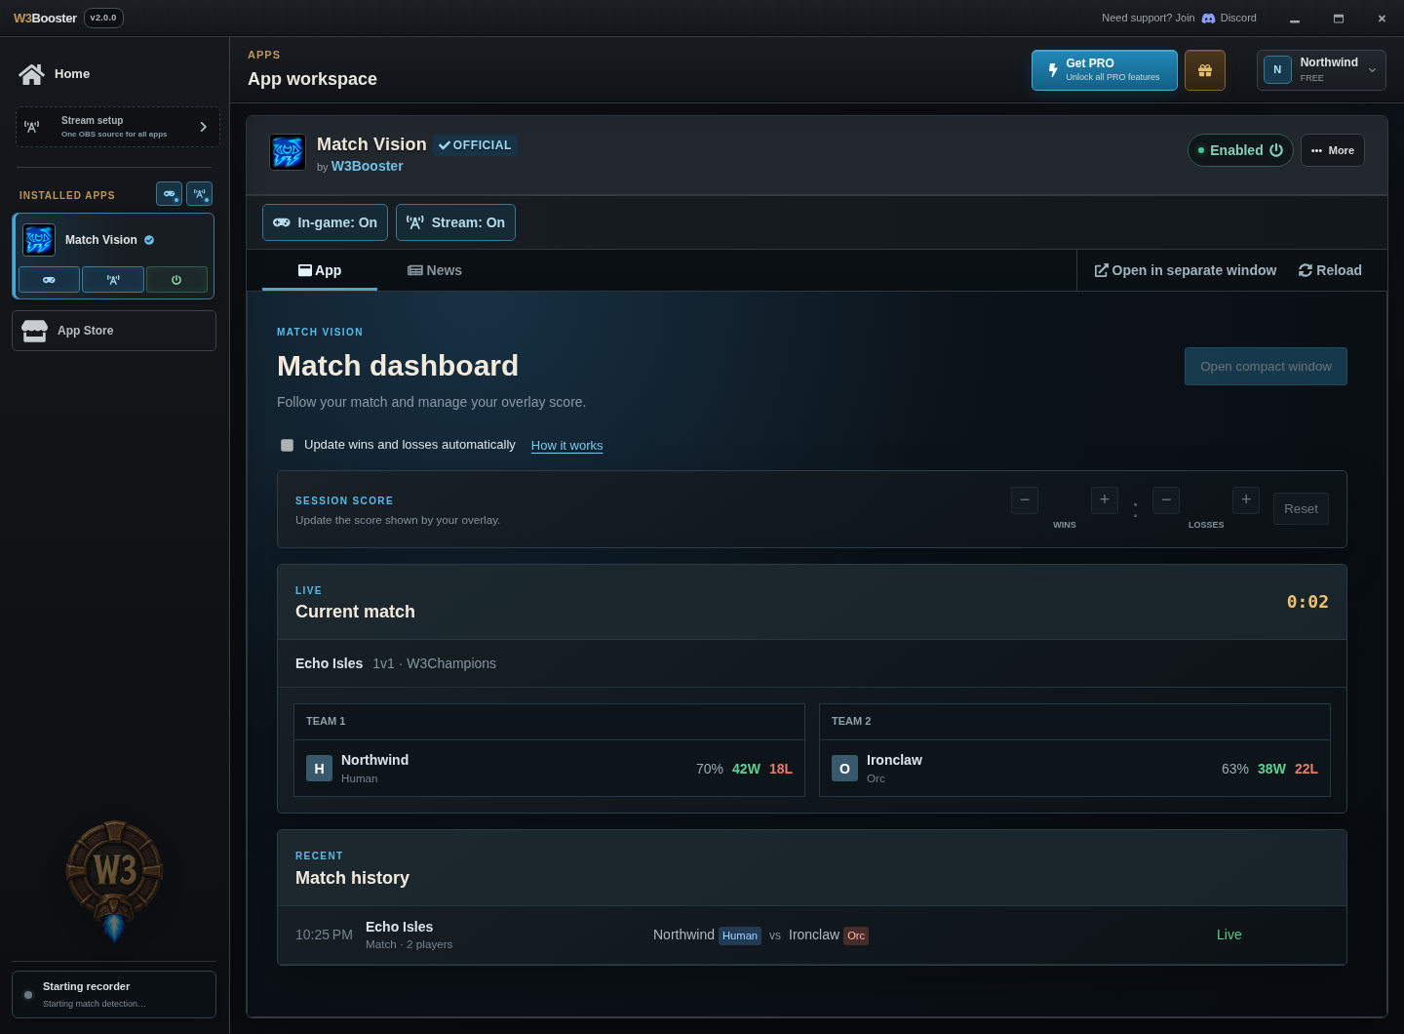Open the App Store from sidebar
1404x1034 pixels.
tap(114, 331)
